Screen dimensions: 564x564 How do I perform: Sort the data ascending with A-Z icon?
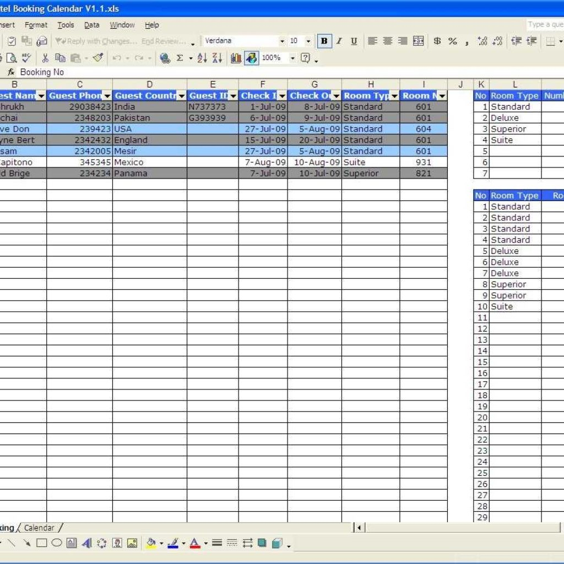pyautogui.click(x=200, y=58)
